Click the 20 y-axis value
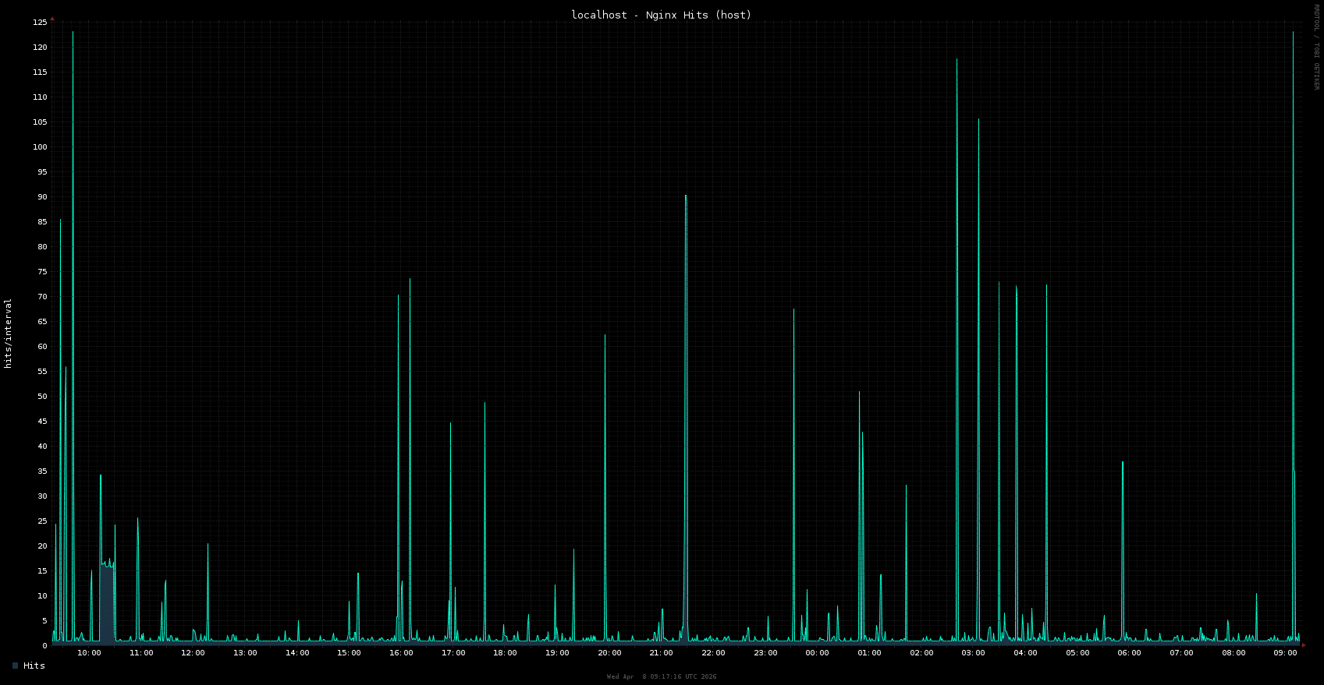1324x685 pixels. coord(42,546)
